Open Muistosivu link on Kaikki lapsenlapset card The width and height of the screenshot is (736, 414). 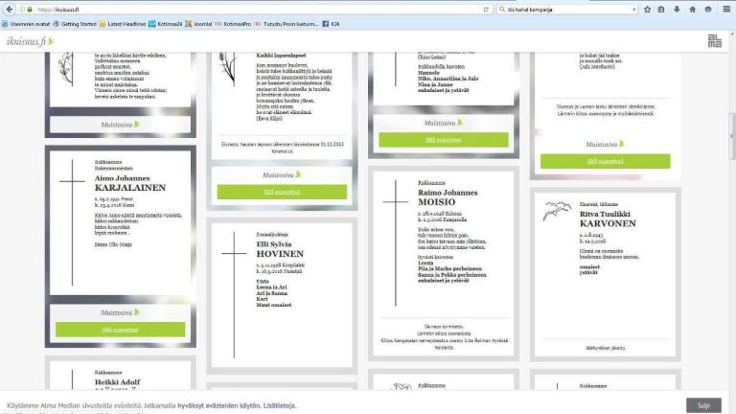click(x=282, y=174)
